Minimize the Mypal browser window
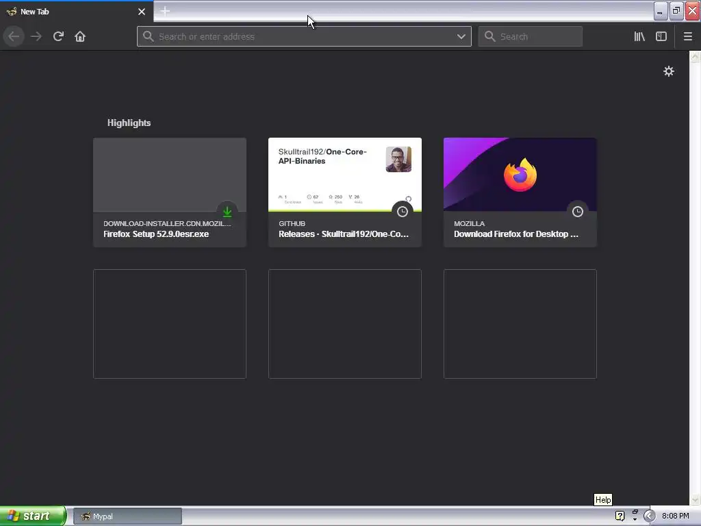701x526 pixels. (x=661, y=11)
